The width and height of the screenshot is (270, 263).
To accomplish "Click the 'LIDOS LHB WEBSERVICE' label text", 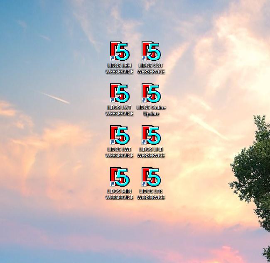I will click(x=151, y=152).
